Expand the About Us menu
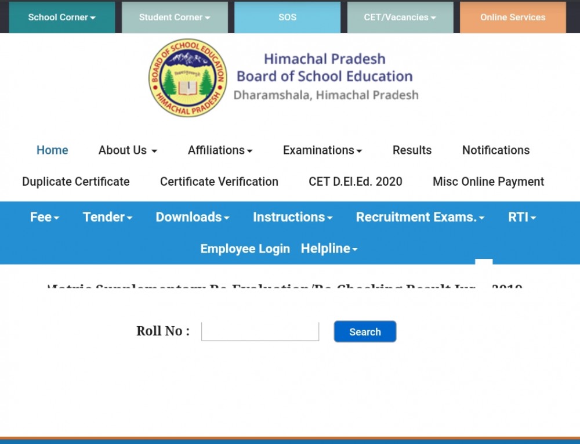This screenshot has width=580, height=444. pyautogui.click(x=127, y=150)
